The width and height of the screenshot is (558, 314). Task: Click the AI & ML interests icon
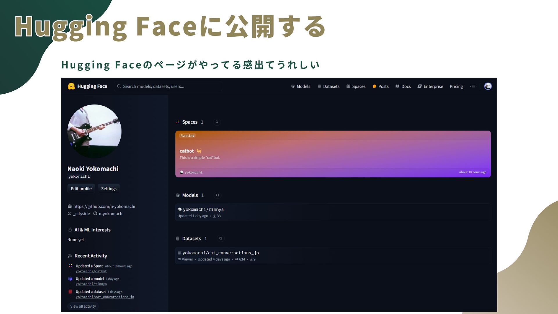(70, 230)
